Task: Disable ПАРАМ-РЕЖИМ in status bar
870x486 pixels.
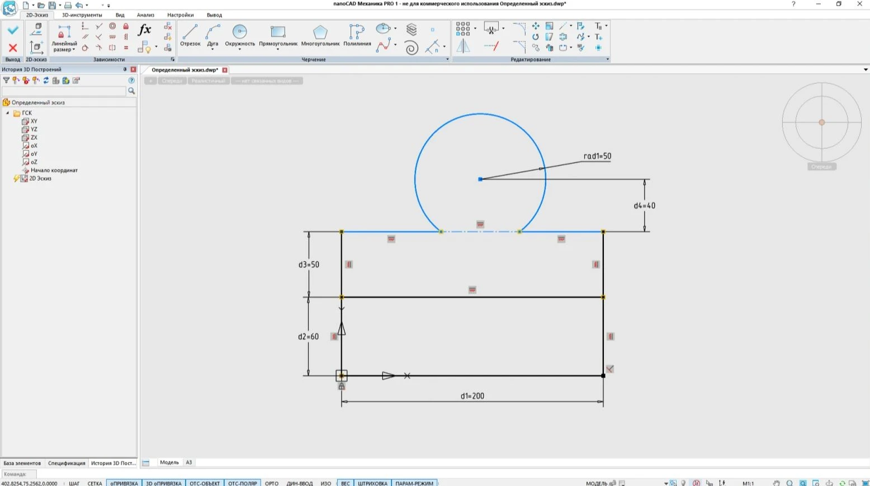Action: pos(414,483)
